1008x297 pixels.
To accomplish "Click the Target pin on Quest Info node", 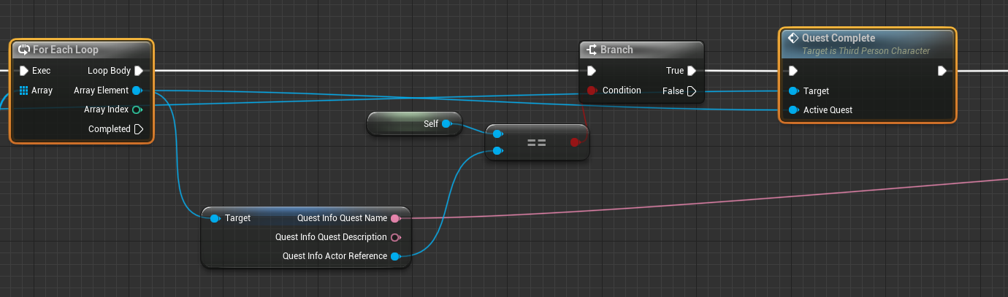I will [x=215, y=218].
